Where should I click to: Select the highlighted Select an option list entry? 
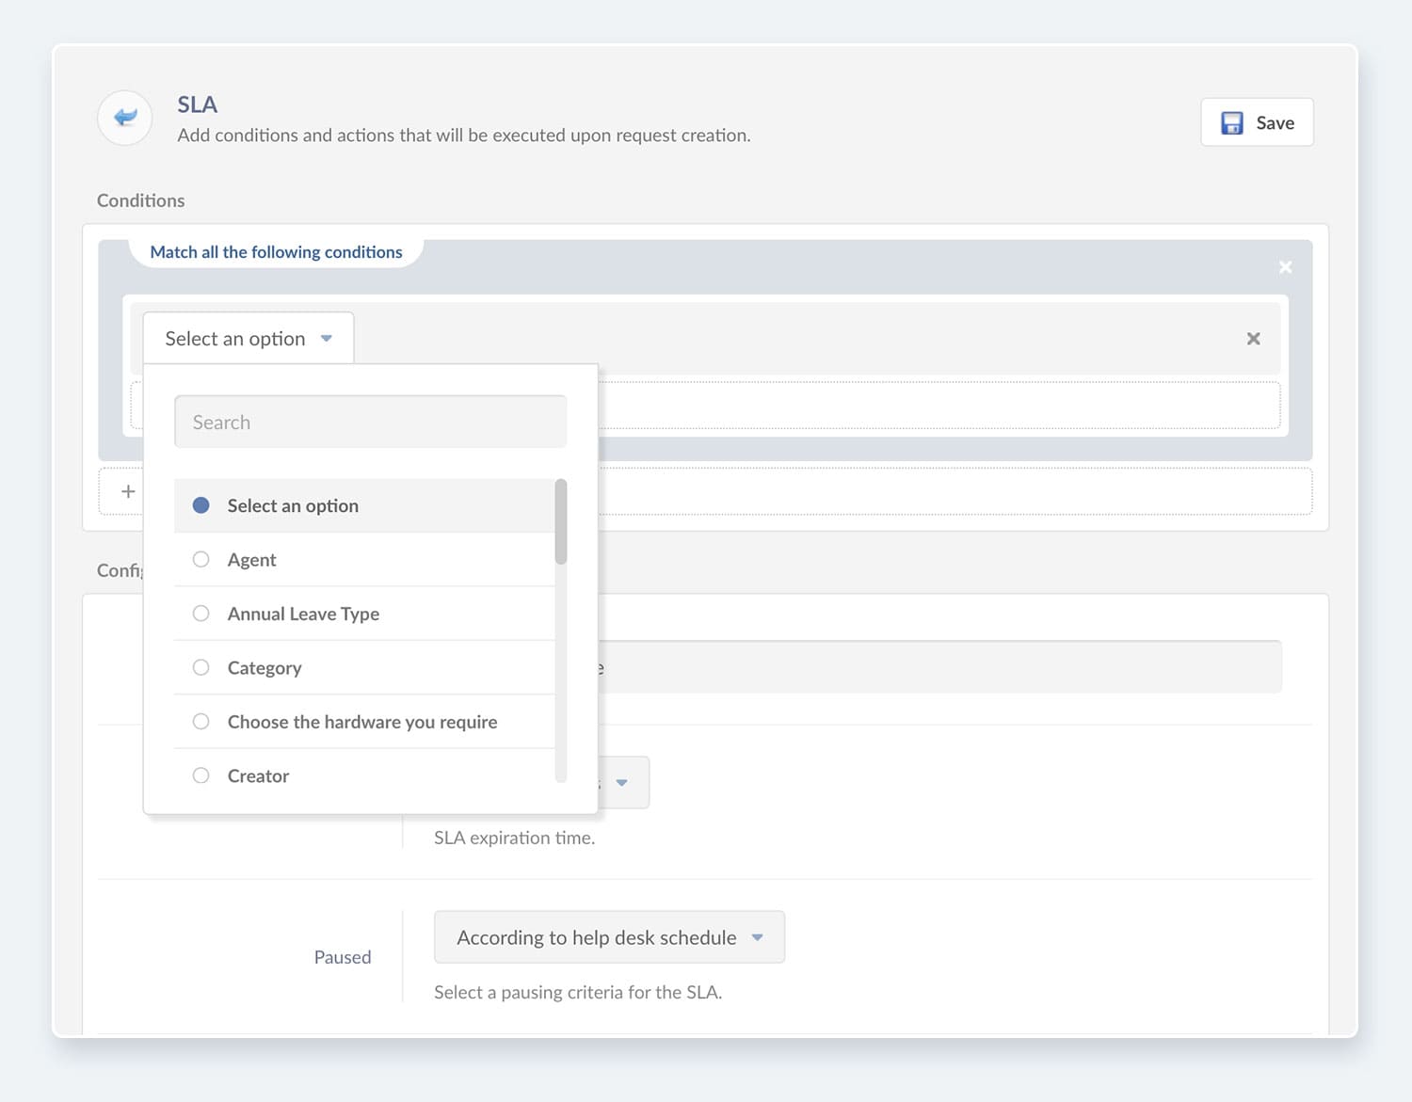293,505
